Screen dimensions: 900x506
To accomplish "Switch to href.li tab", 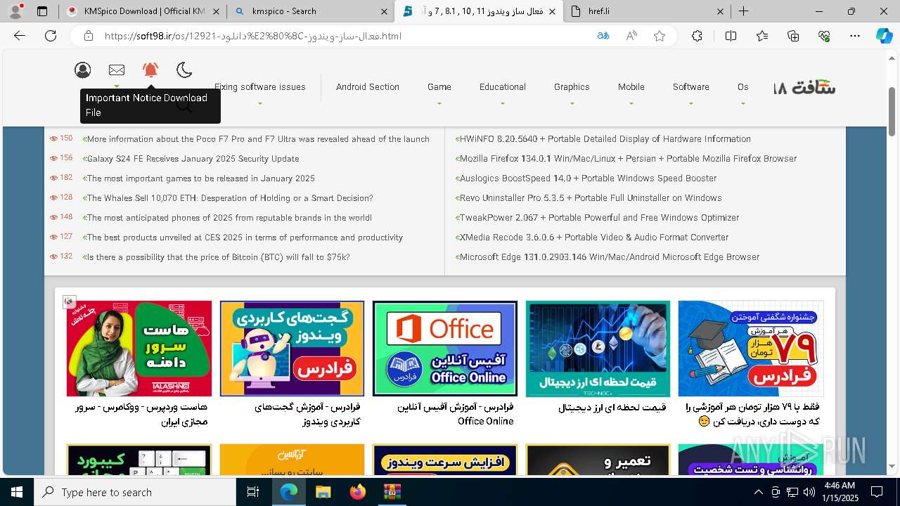I will tap(647, 11).
